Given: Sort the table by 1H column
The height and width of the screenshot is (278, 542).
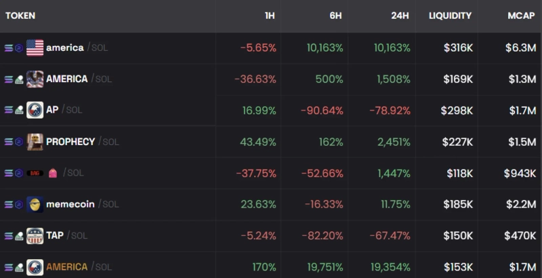Looking at the screenshot, I should (x=270, y=16).
